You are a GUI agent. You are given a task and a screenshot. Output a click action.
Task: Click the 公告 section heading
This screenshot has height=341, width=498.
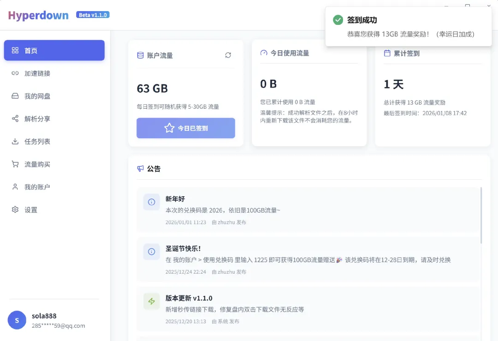click(154, 169)
